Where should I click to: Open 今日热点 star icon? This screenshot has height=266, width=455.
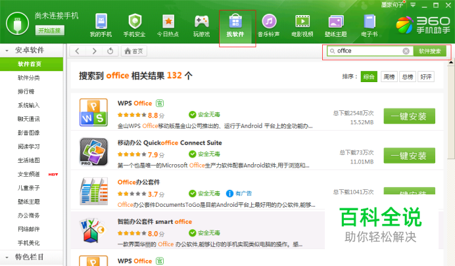(168, 22)
